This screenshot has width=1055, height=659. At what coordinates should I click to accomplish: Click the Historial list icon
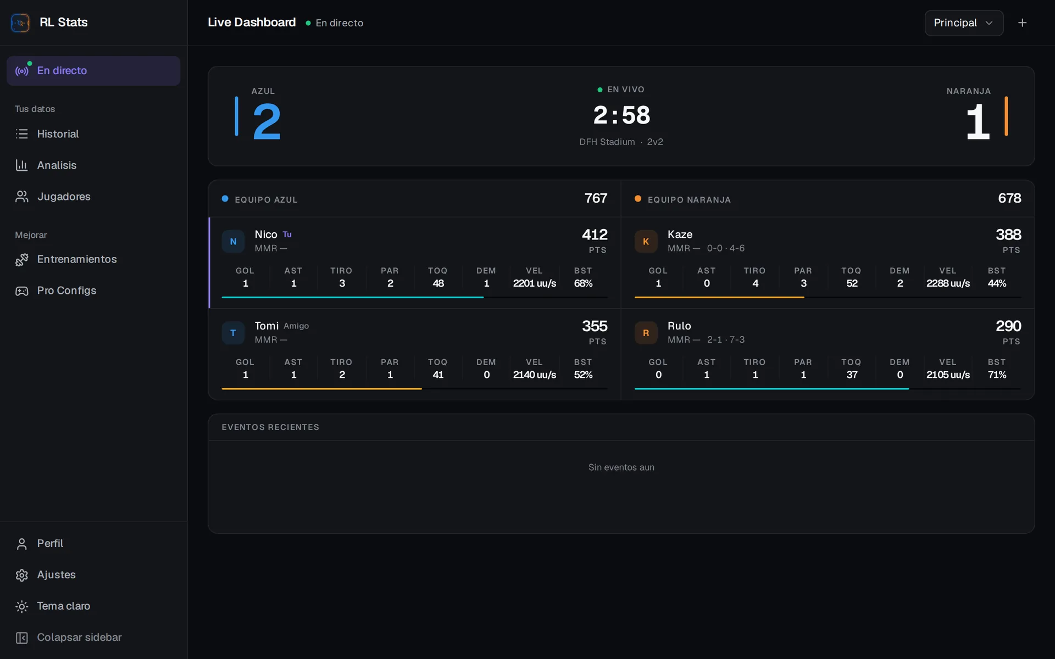coord(22,134)
